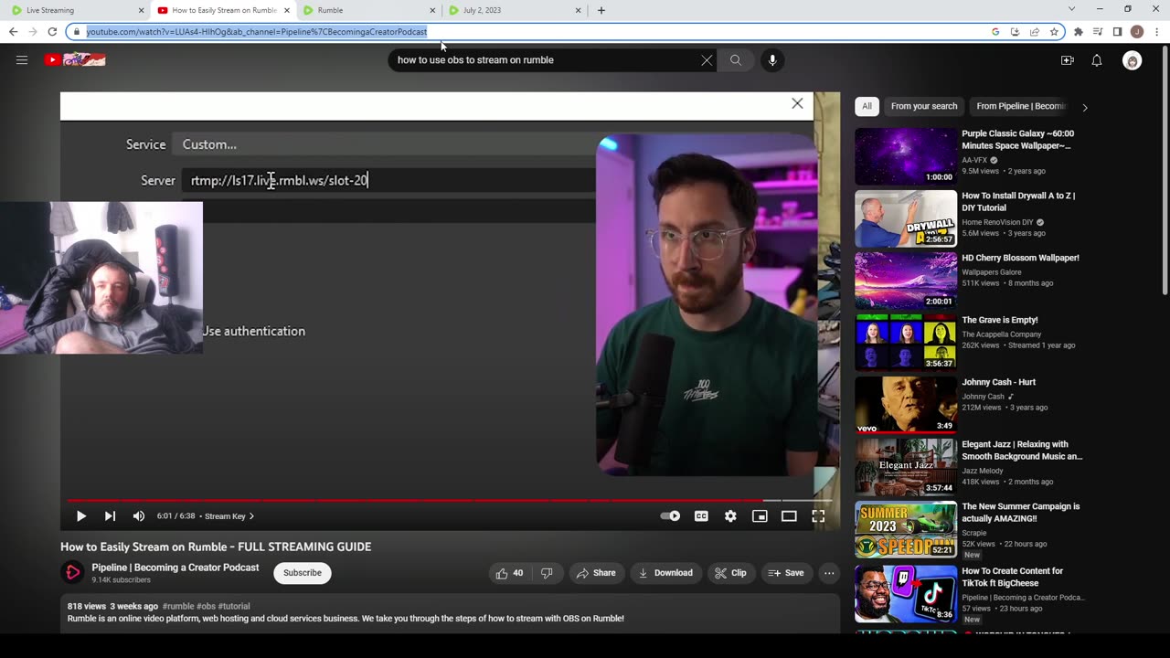Open the more actions ellipsis below the video
Viewport: 1170px width, 658px height.
(829, 573)
